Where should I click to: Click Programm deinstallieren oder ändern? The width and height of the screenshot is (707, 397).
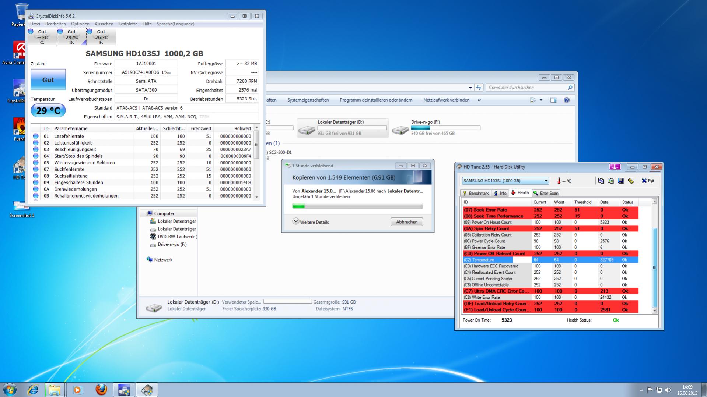point(376,100)
